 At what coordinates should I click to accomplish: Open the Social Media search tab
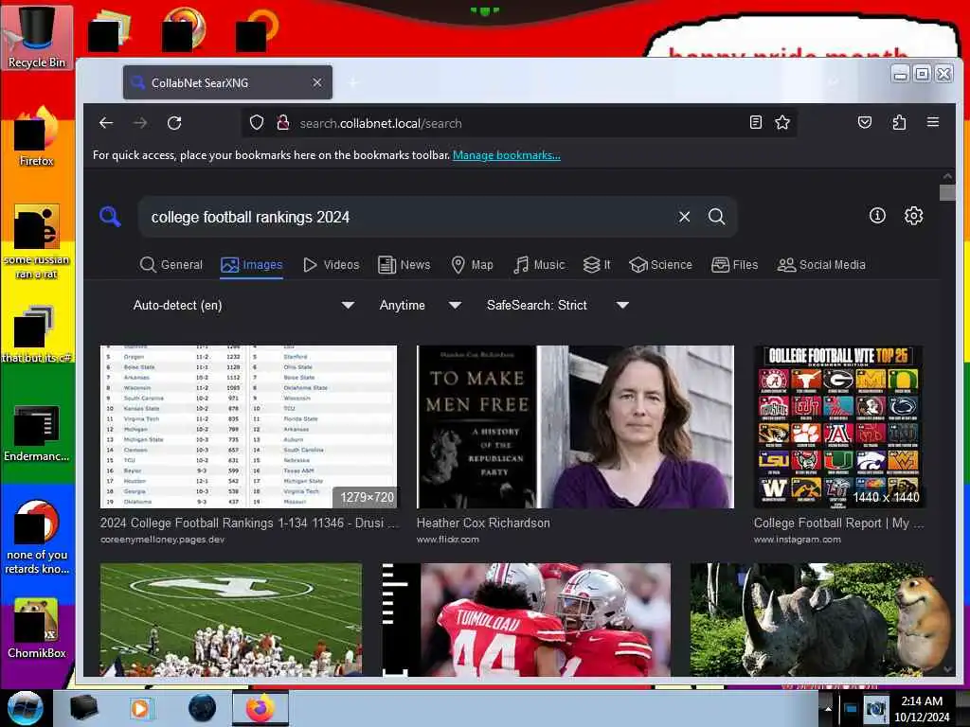click(821, 265)
